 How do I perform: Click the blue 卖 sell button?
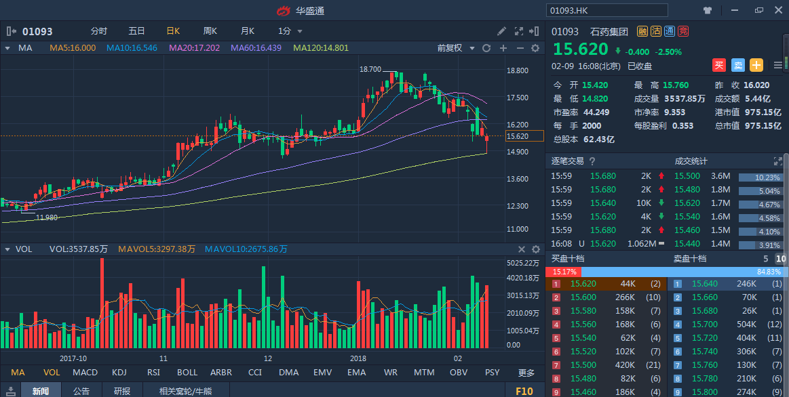tap(737, 66)
